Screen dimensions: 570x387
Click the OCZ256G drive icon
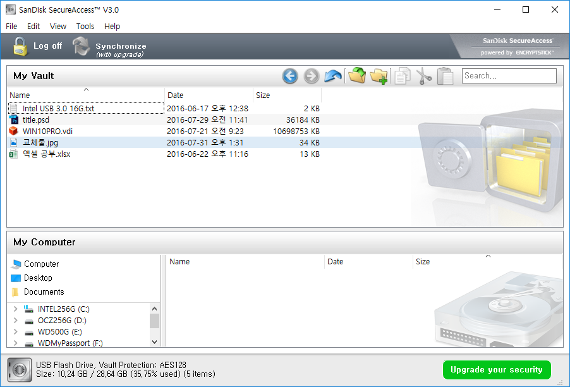point(29,321)
